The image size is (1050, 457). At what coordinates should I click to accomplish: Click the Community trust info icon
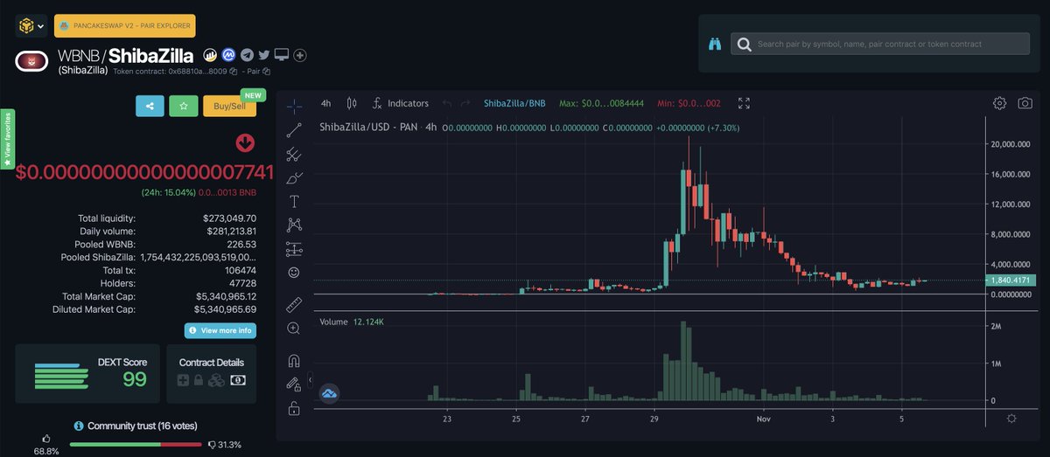pos(79,426)
